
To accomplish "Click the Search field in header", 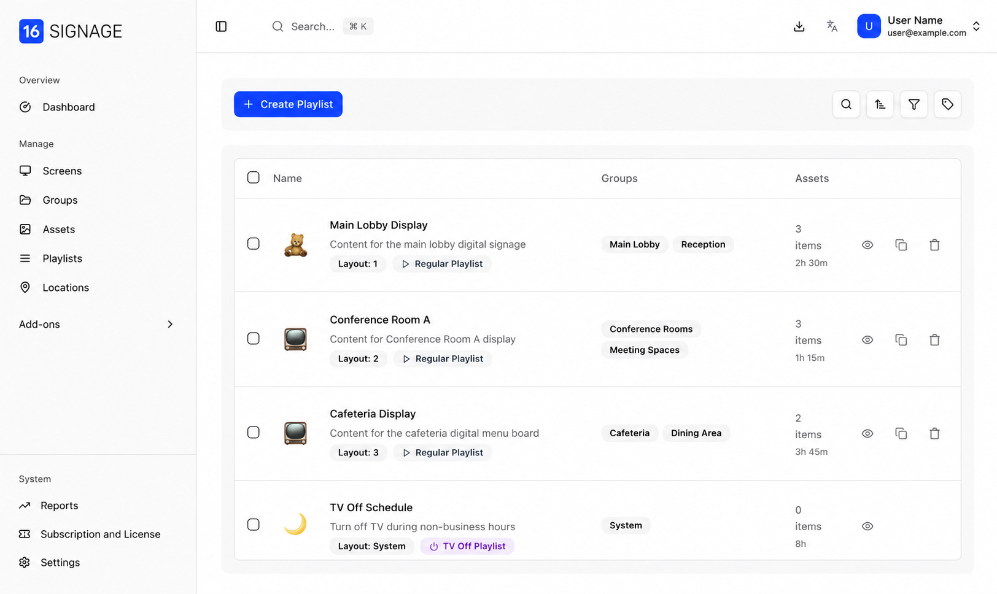I will click(322, 26).
